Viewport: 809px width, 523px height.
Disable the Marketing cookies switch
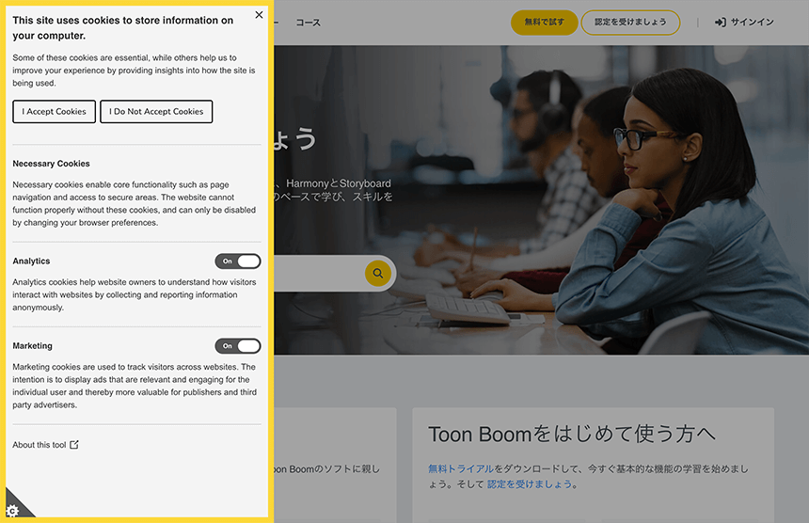click(237, 346)
